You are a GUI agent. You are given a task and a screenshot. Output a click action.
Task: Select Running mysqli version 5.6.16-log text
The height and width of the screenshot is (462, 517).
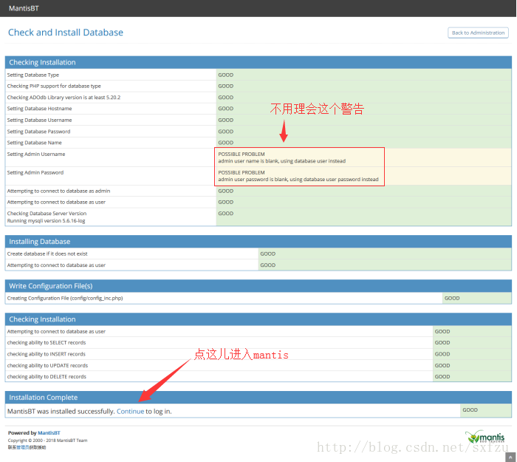(46, 221)
